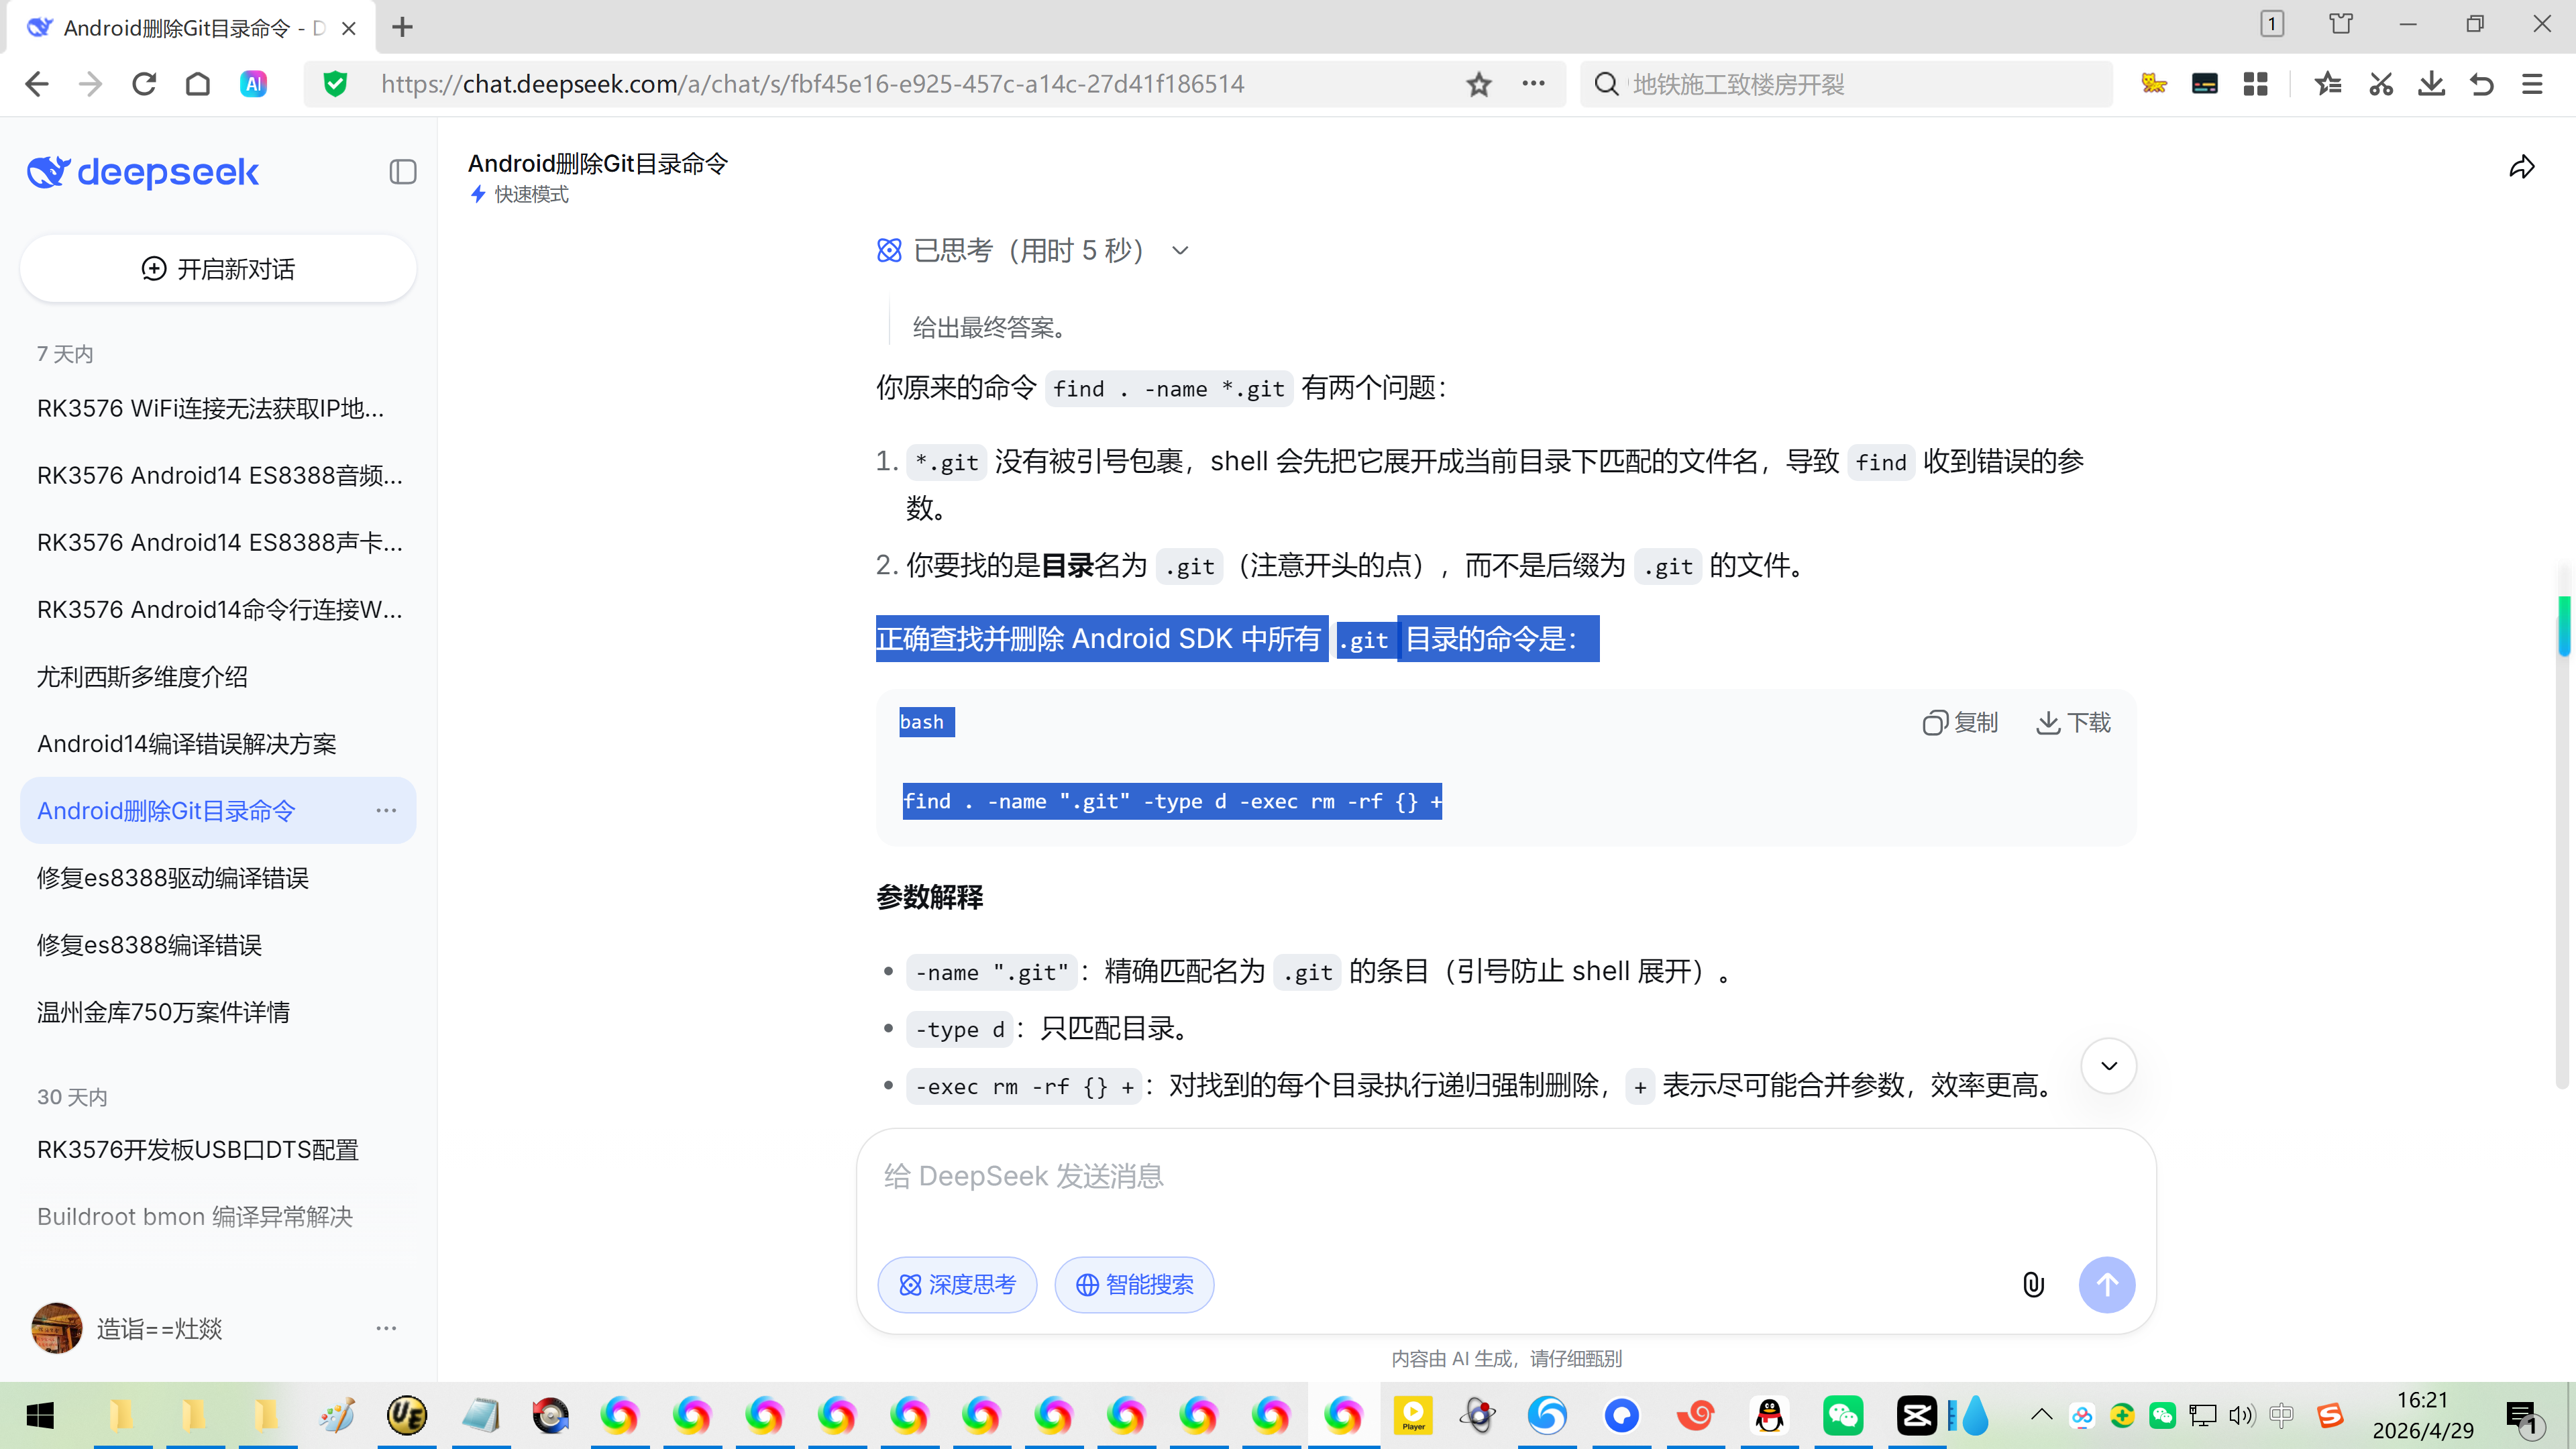This screenshot has width=2576, height=1449.
Task: Open user account menu dots
Action: [386, 1328]
